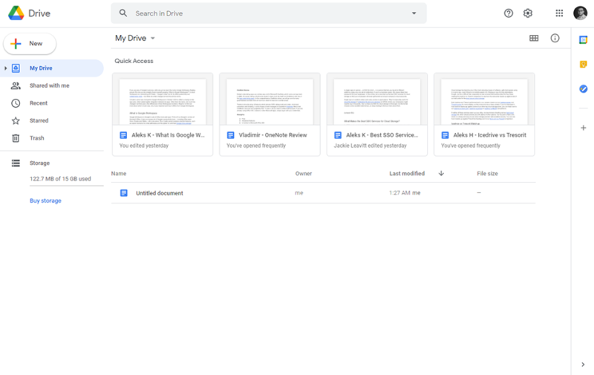Open the Settings gear icon
Screen dimensions: 594x375
528,13
